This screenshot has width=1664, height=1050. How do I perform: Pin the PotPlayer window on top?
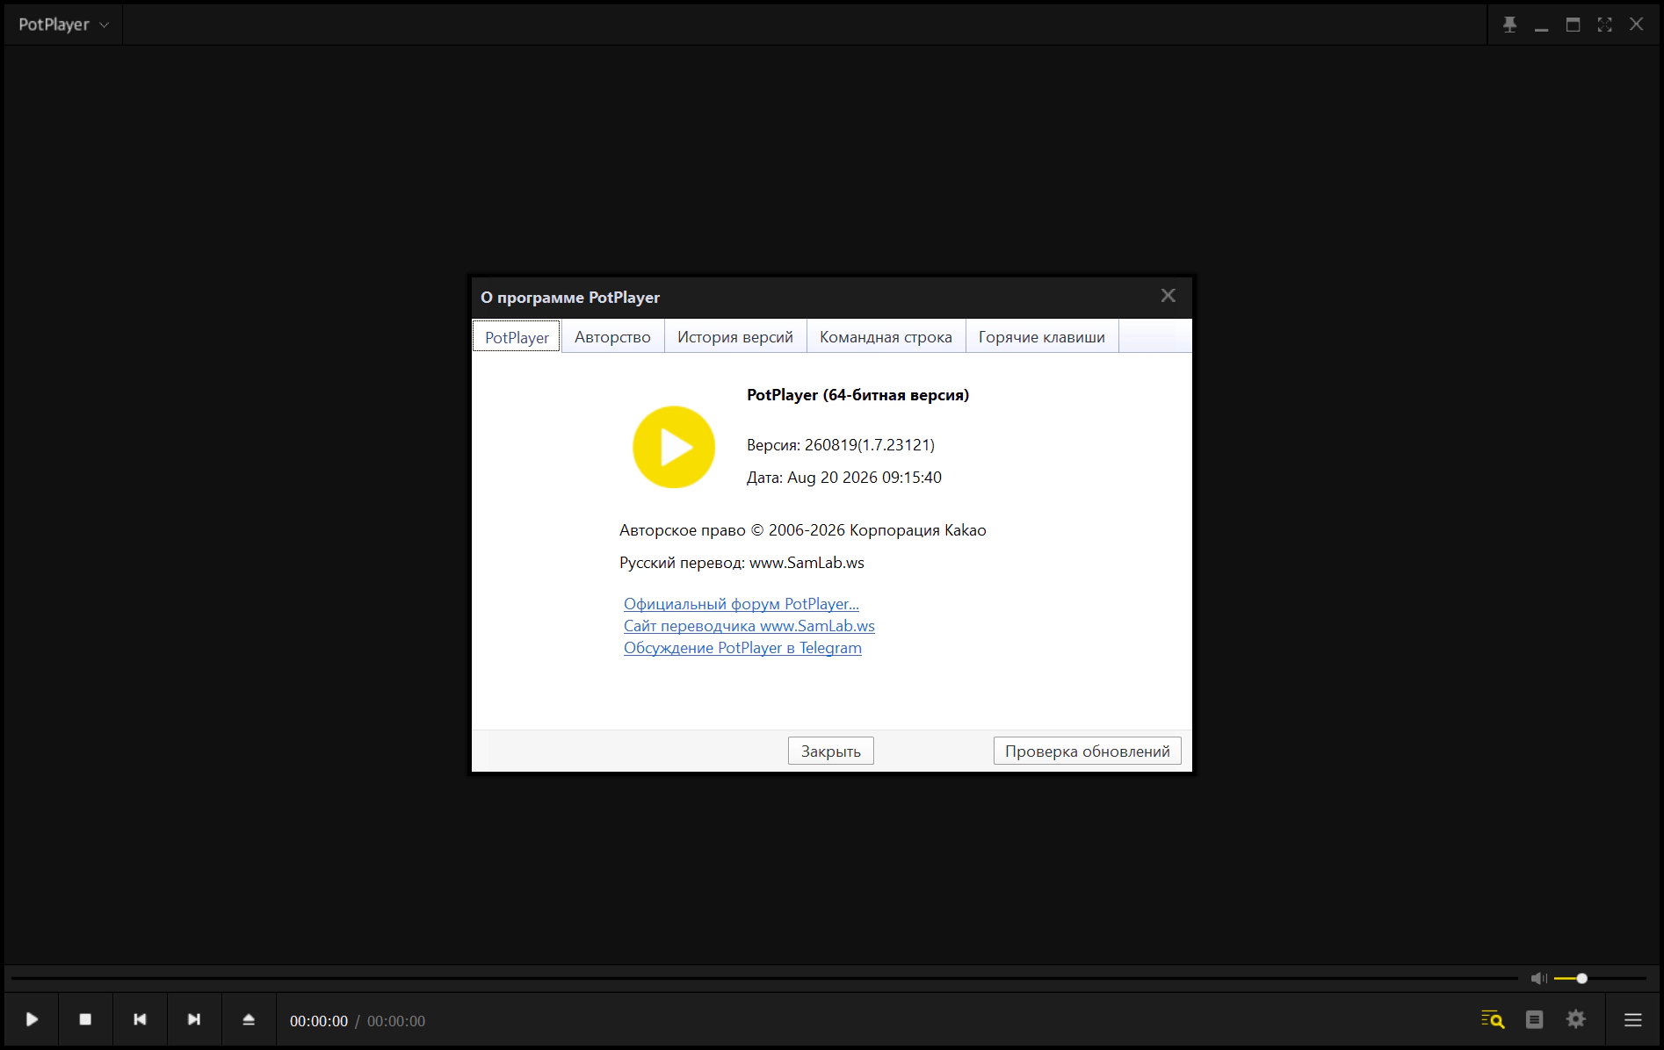tap(1509, 25)
